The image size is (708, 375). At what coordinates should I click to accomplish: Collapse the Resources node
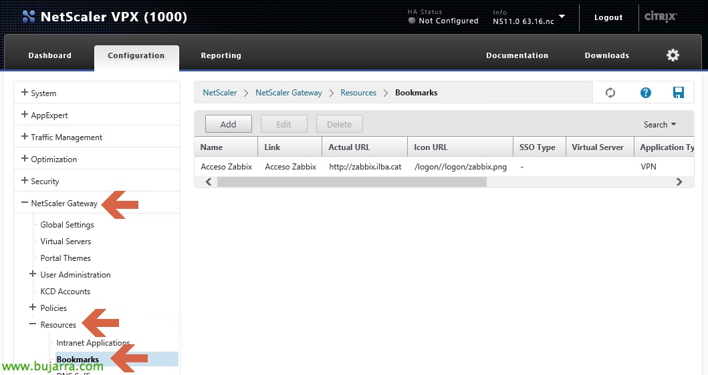33,324
